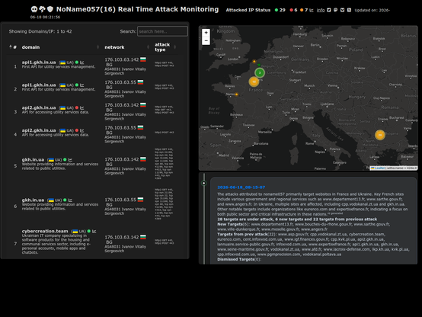Open status chart icon beside orange count
The width and height of the screenshot is (422, 317).
coord(312,10)
